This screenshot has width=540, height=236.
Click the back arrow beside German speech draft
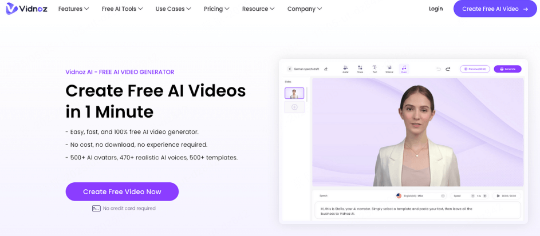click(x=290, y=69)
